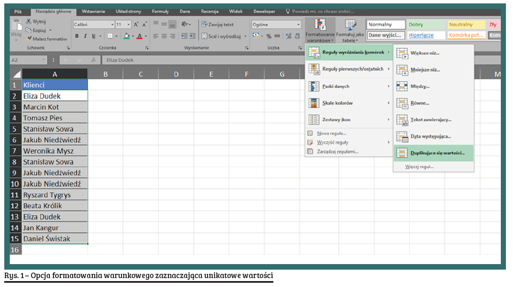Choose Duplikujące się wartości rule
This screenshot has width=514, height=287.
434,153
